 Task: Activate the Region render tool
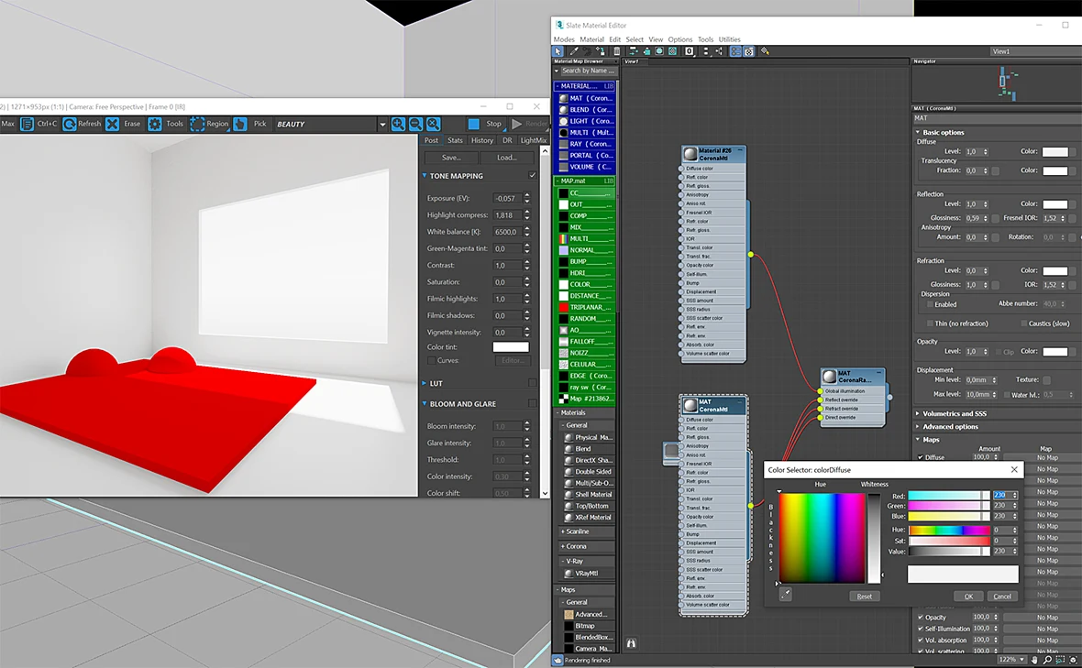[197, 124]
